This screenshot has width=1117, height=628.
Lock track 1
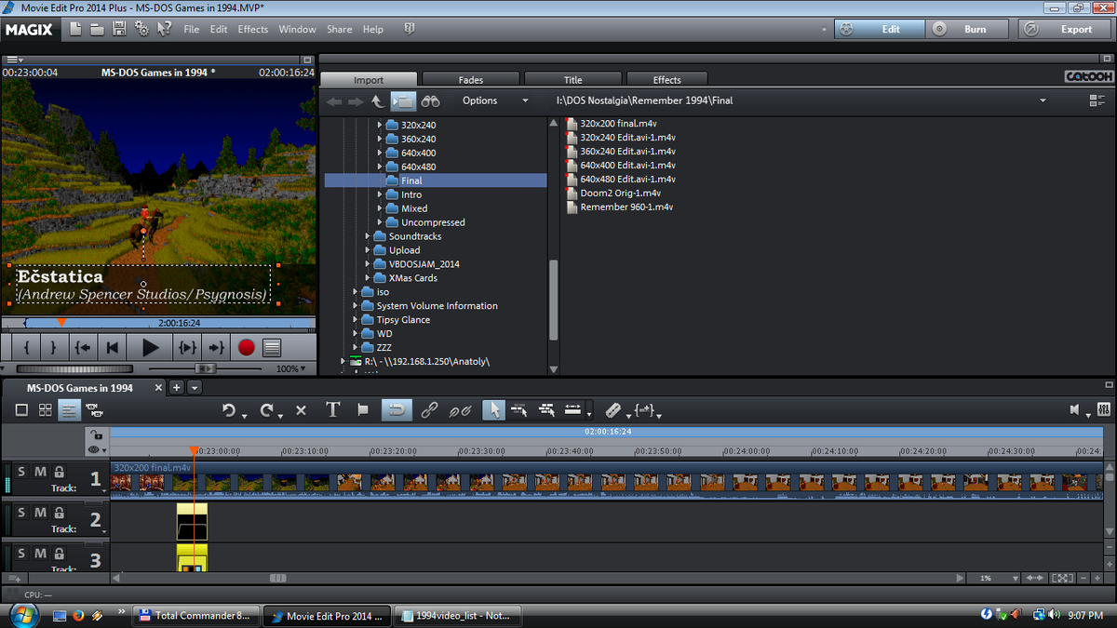(x=59, y=473)
